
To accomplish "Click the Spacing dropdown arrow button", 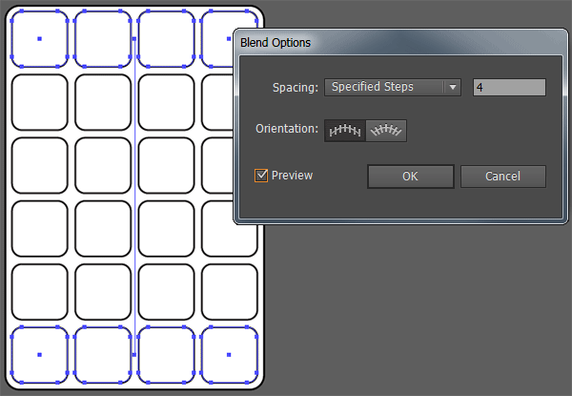I will pos(453,87).
